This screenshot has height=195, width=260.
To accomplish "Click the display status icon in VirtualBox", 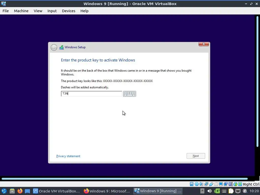I will click(221, 184).
